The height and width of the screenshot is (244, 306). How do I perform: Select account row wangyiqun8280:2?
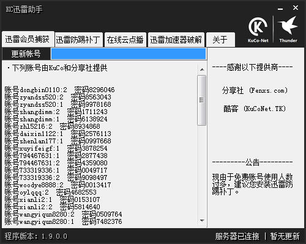64,214
